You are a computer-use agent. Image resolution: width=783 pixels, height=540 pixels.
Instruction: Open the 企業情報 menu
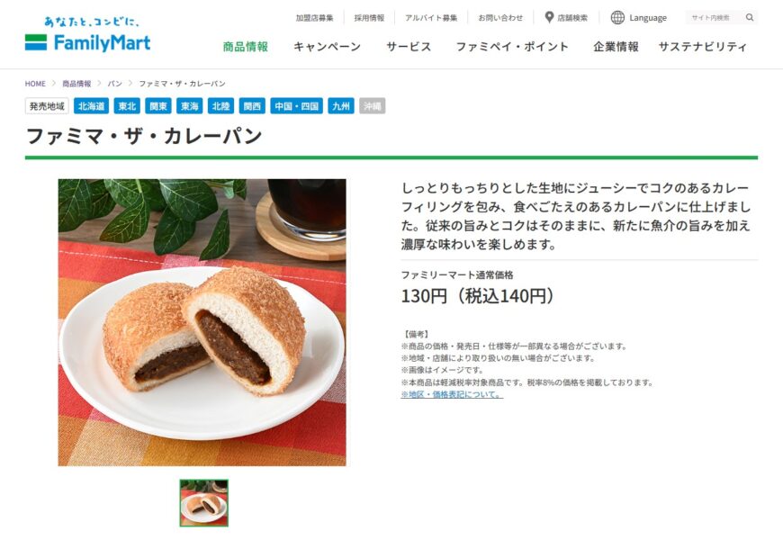(616, 47)
